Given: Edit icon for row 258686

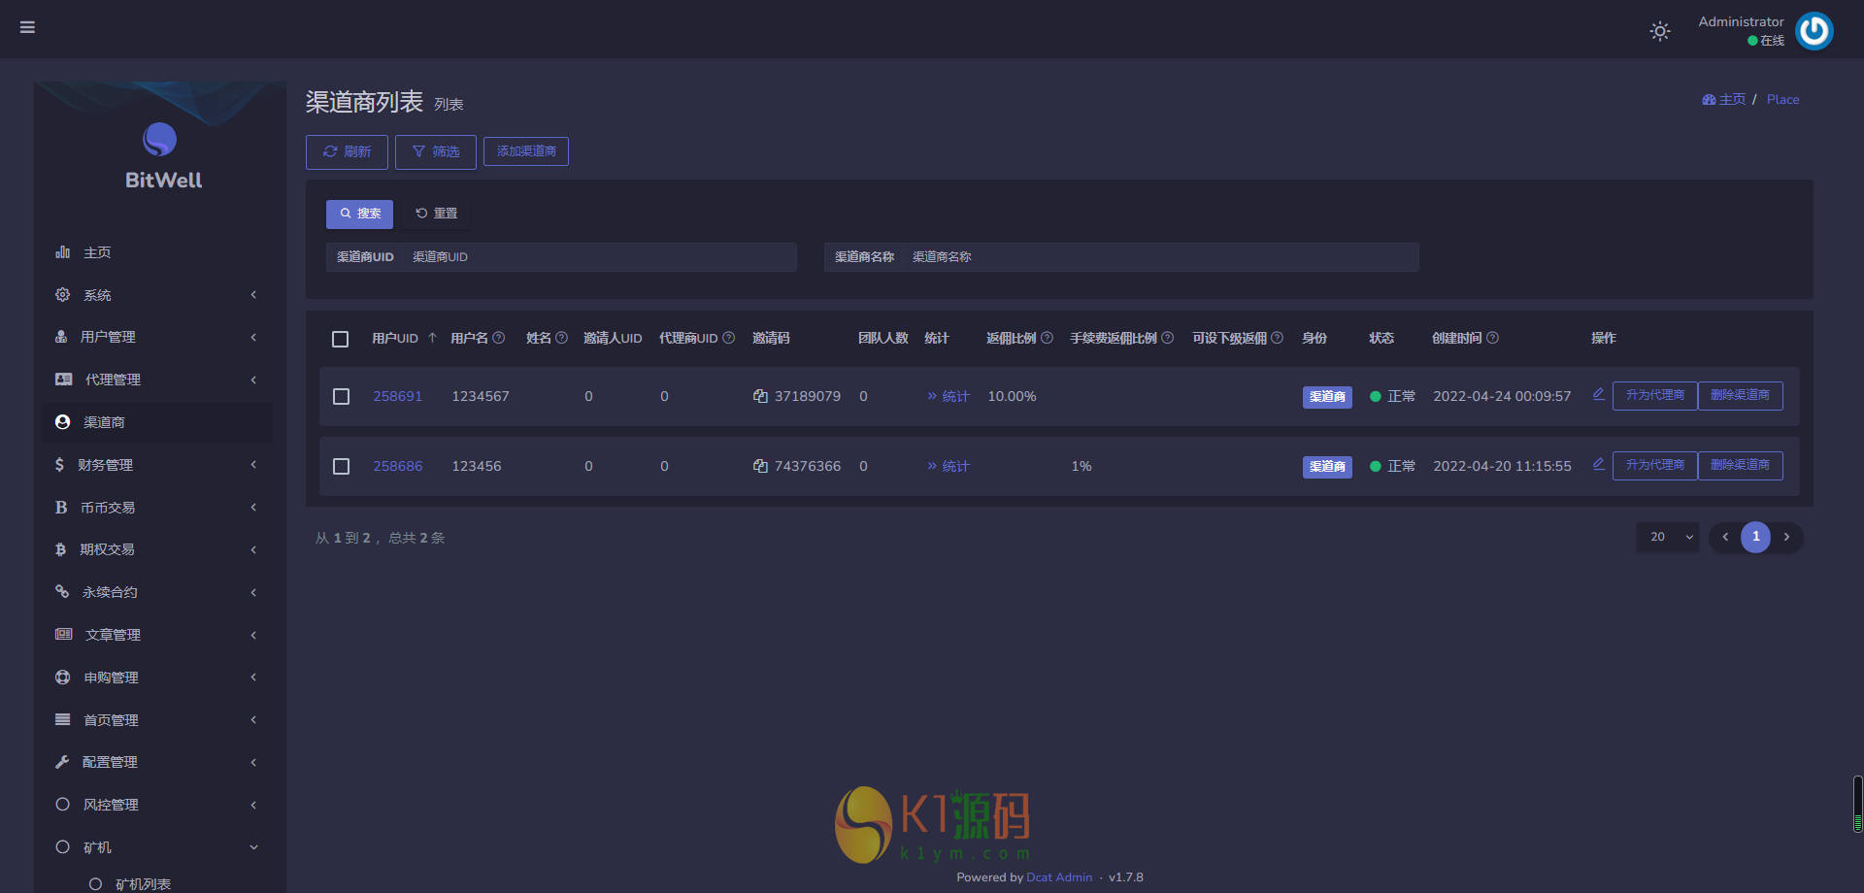Looking at the screenshot, I should (1598, 464).
